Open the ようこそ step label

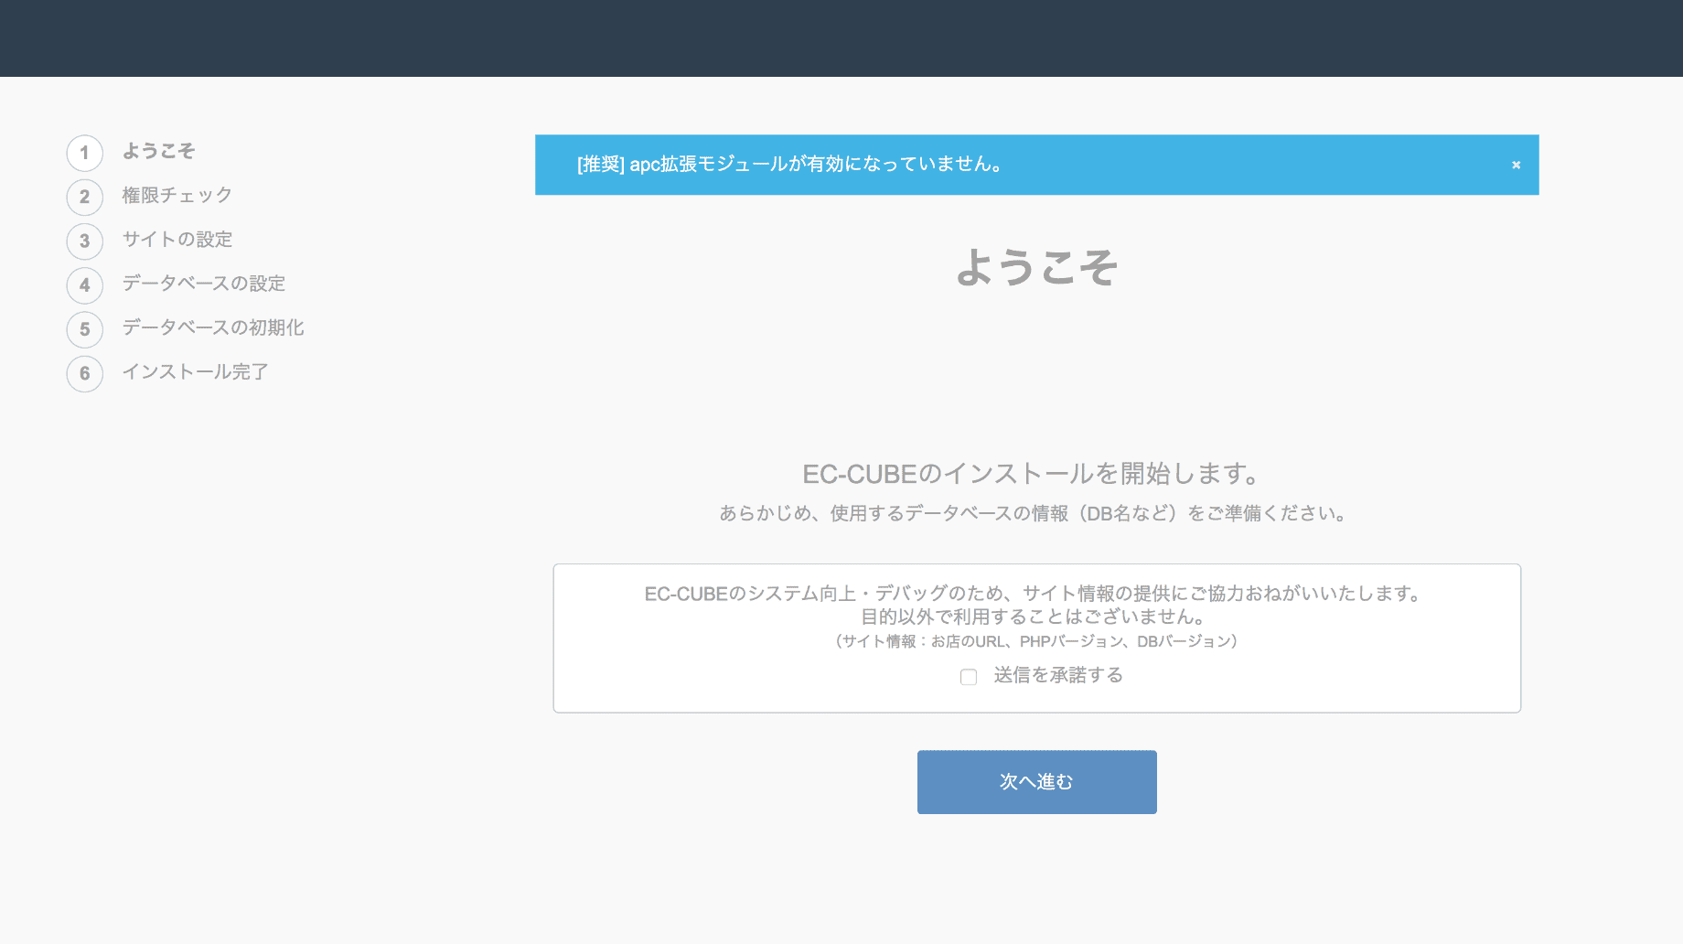[x=159, y=151]
